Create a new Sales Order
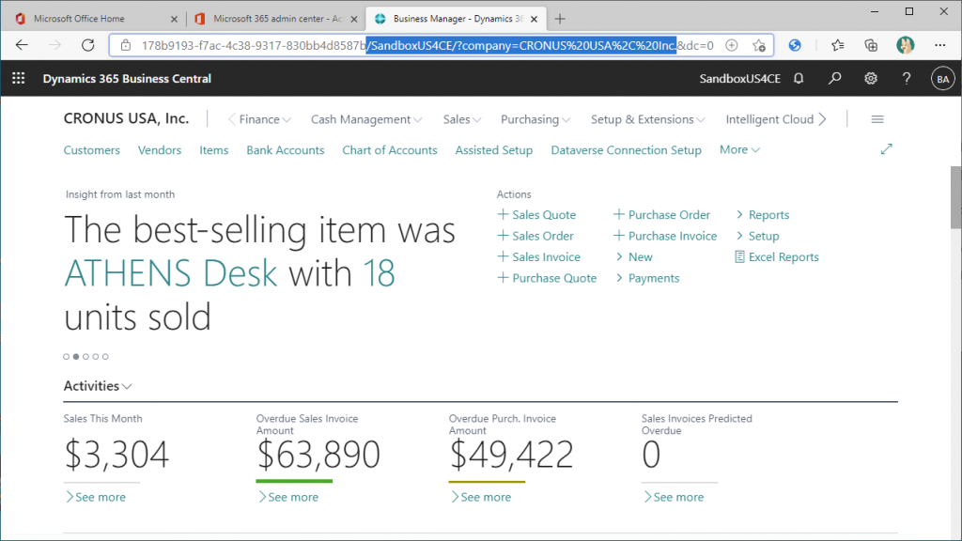 pos(535,236)
